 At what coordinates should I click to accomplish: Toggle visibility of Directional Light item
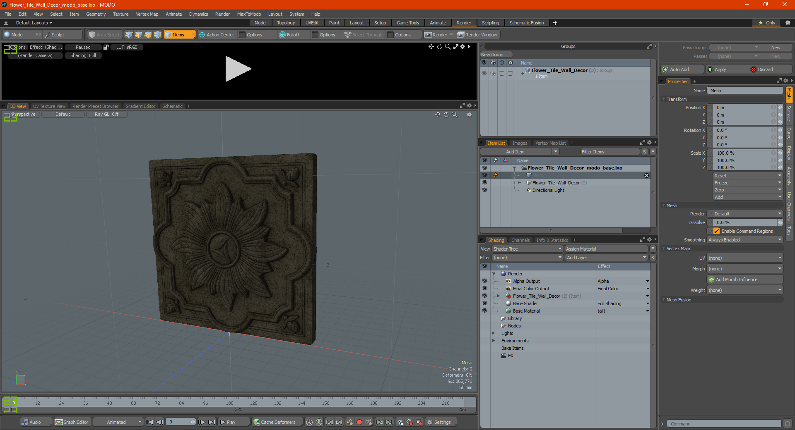pos(484,190)
